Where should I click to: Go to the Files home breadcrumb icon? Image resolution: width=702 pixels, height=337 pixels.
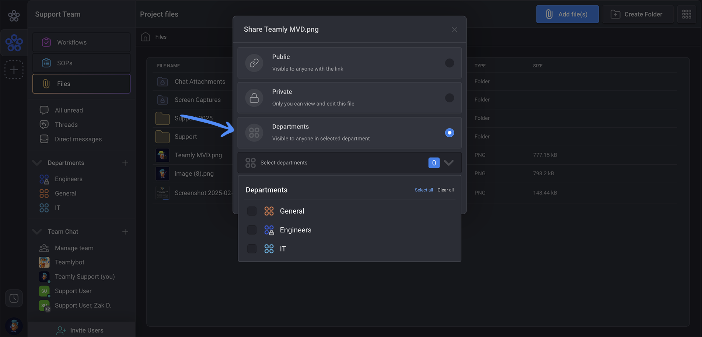146,37
